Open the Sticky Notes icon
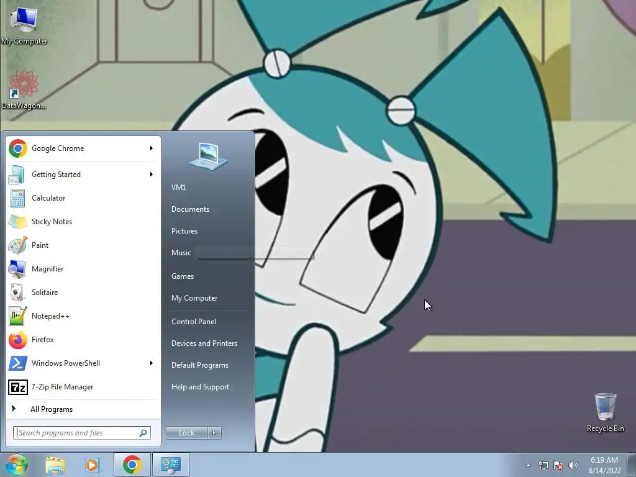Image resolution: width=636 pixels, height=477 pixels. coord(17,222)
